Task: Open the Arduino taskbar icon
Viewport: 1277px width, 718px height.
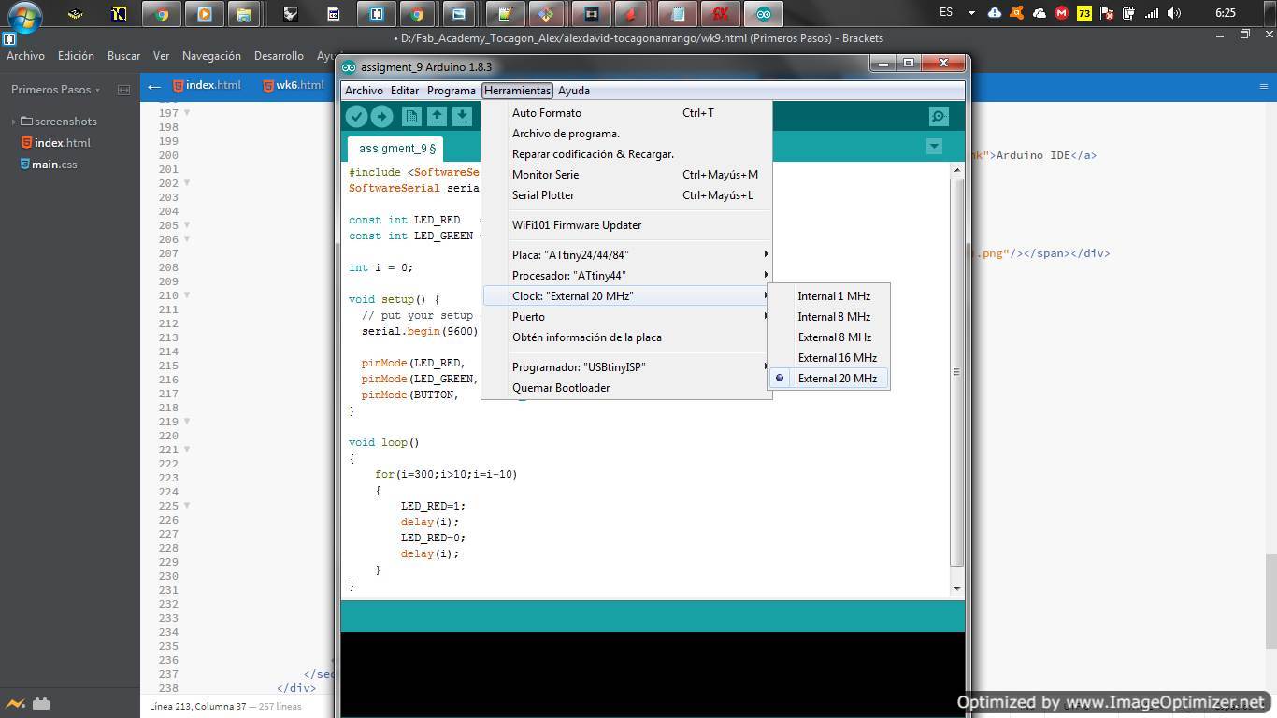Action: pyautogui.click(x=764, y=14)
